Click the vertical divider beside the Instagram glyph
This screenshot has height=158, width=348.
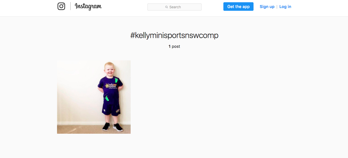click(x=70, y=6)
